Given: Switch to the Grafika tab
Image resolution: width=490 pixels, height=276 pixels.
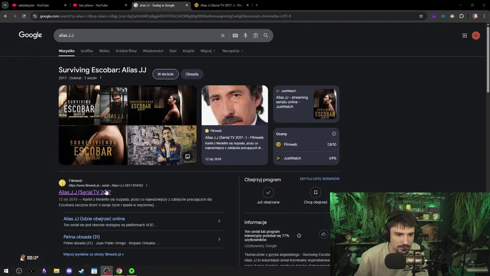Looking at the screenshot, I should (x=87, y=51).
